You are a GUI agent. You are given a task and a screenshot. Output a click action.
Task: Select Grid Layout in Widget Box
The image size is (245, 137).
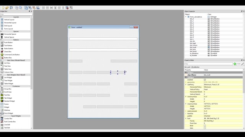point(8,25)
